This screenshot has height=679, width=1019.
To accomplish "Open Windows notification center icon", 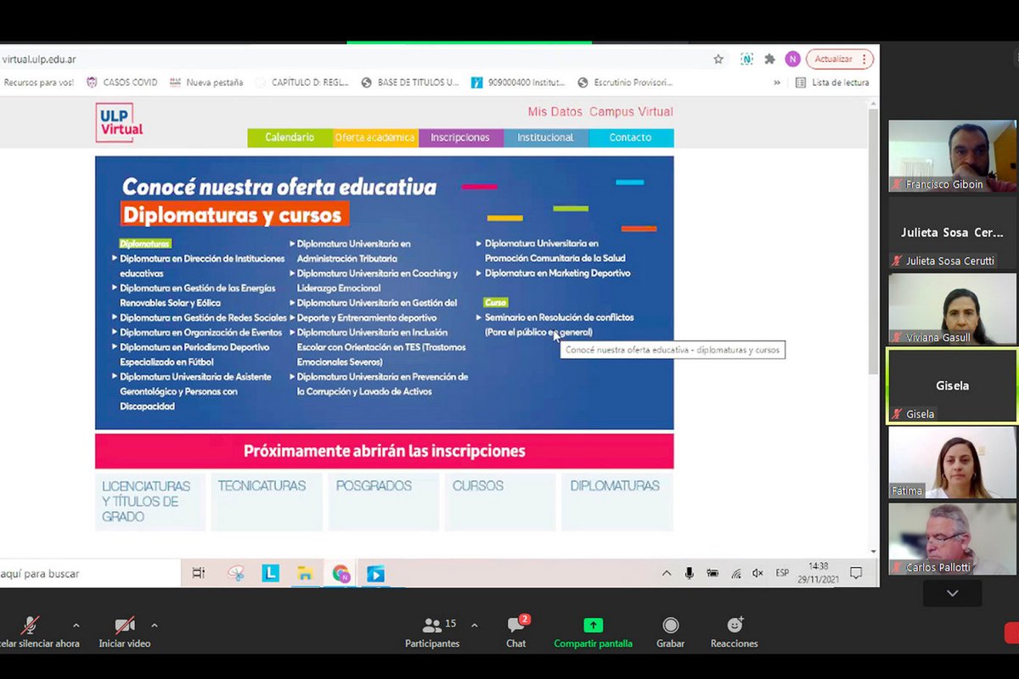I will coord(856,574).
